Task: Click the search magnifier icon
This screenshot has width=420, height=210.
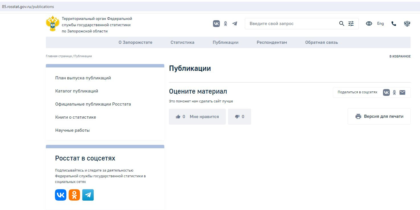Action: pyautogui.click(x=342, y=24)
